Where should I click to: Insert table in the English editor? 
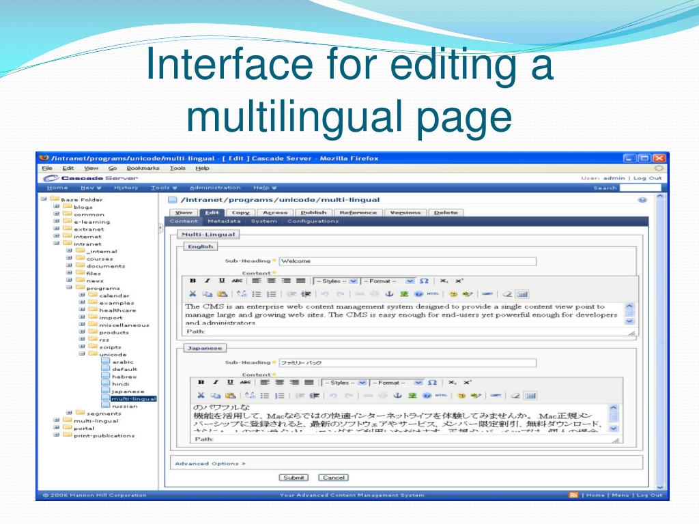(x=522, y=294)
